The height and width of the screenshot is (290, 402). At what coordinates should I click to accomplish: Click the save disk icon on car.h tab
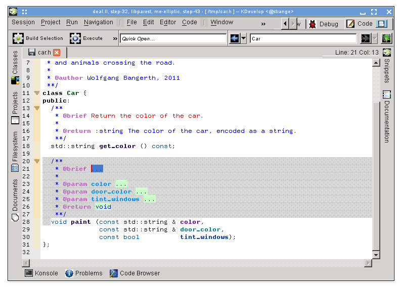click(32, 52)
